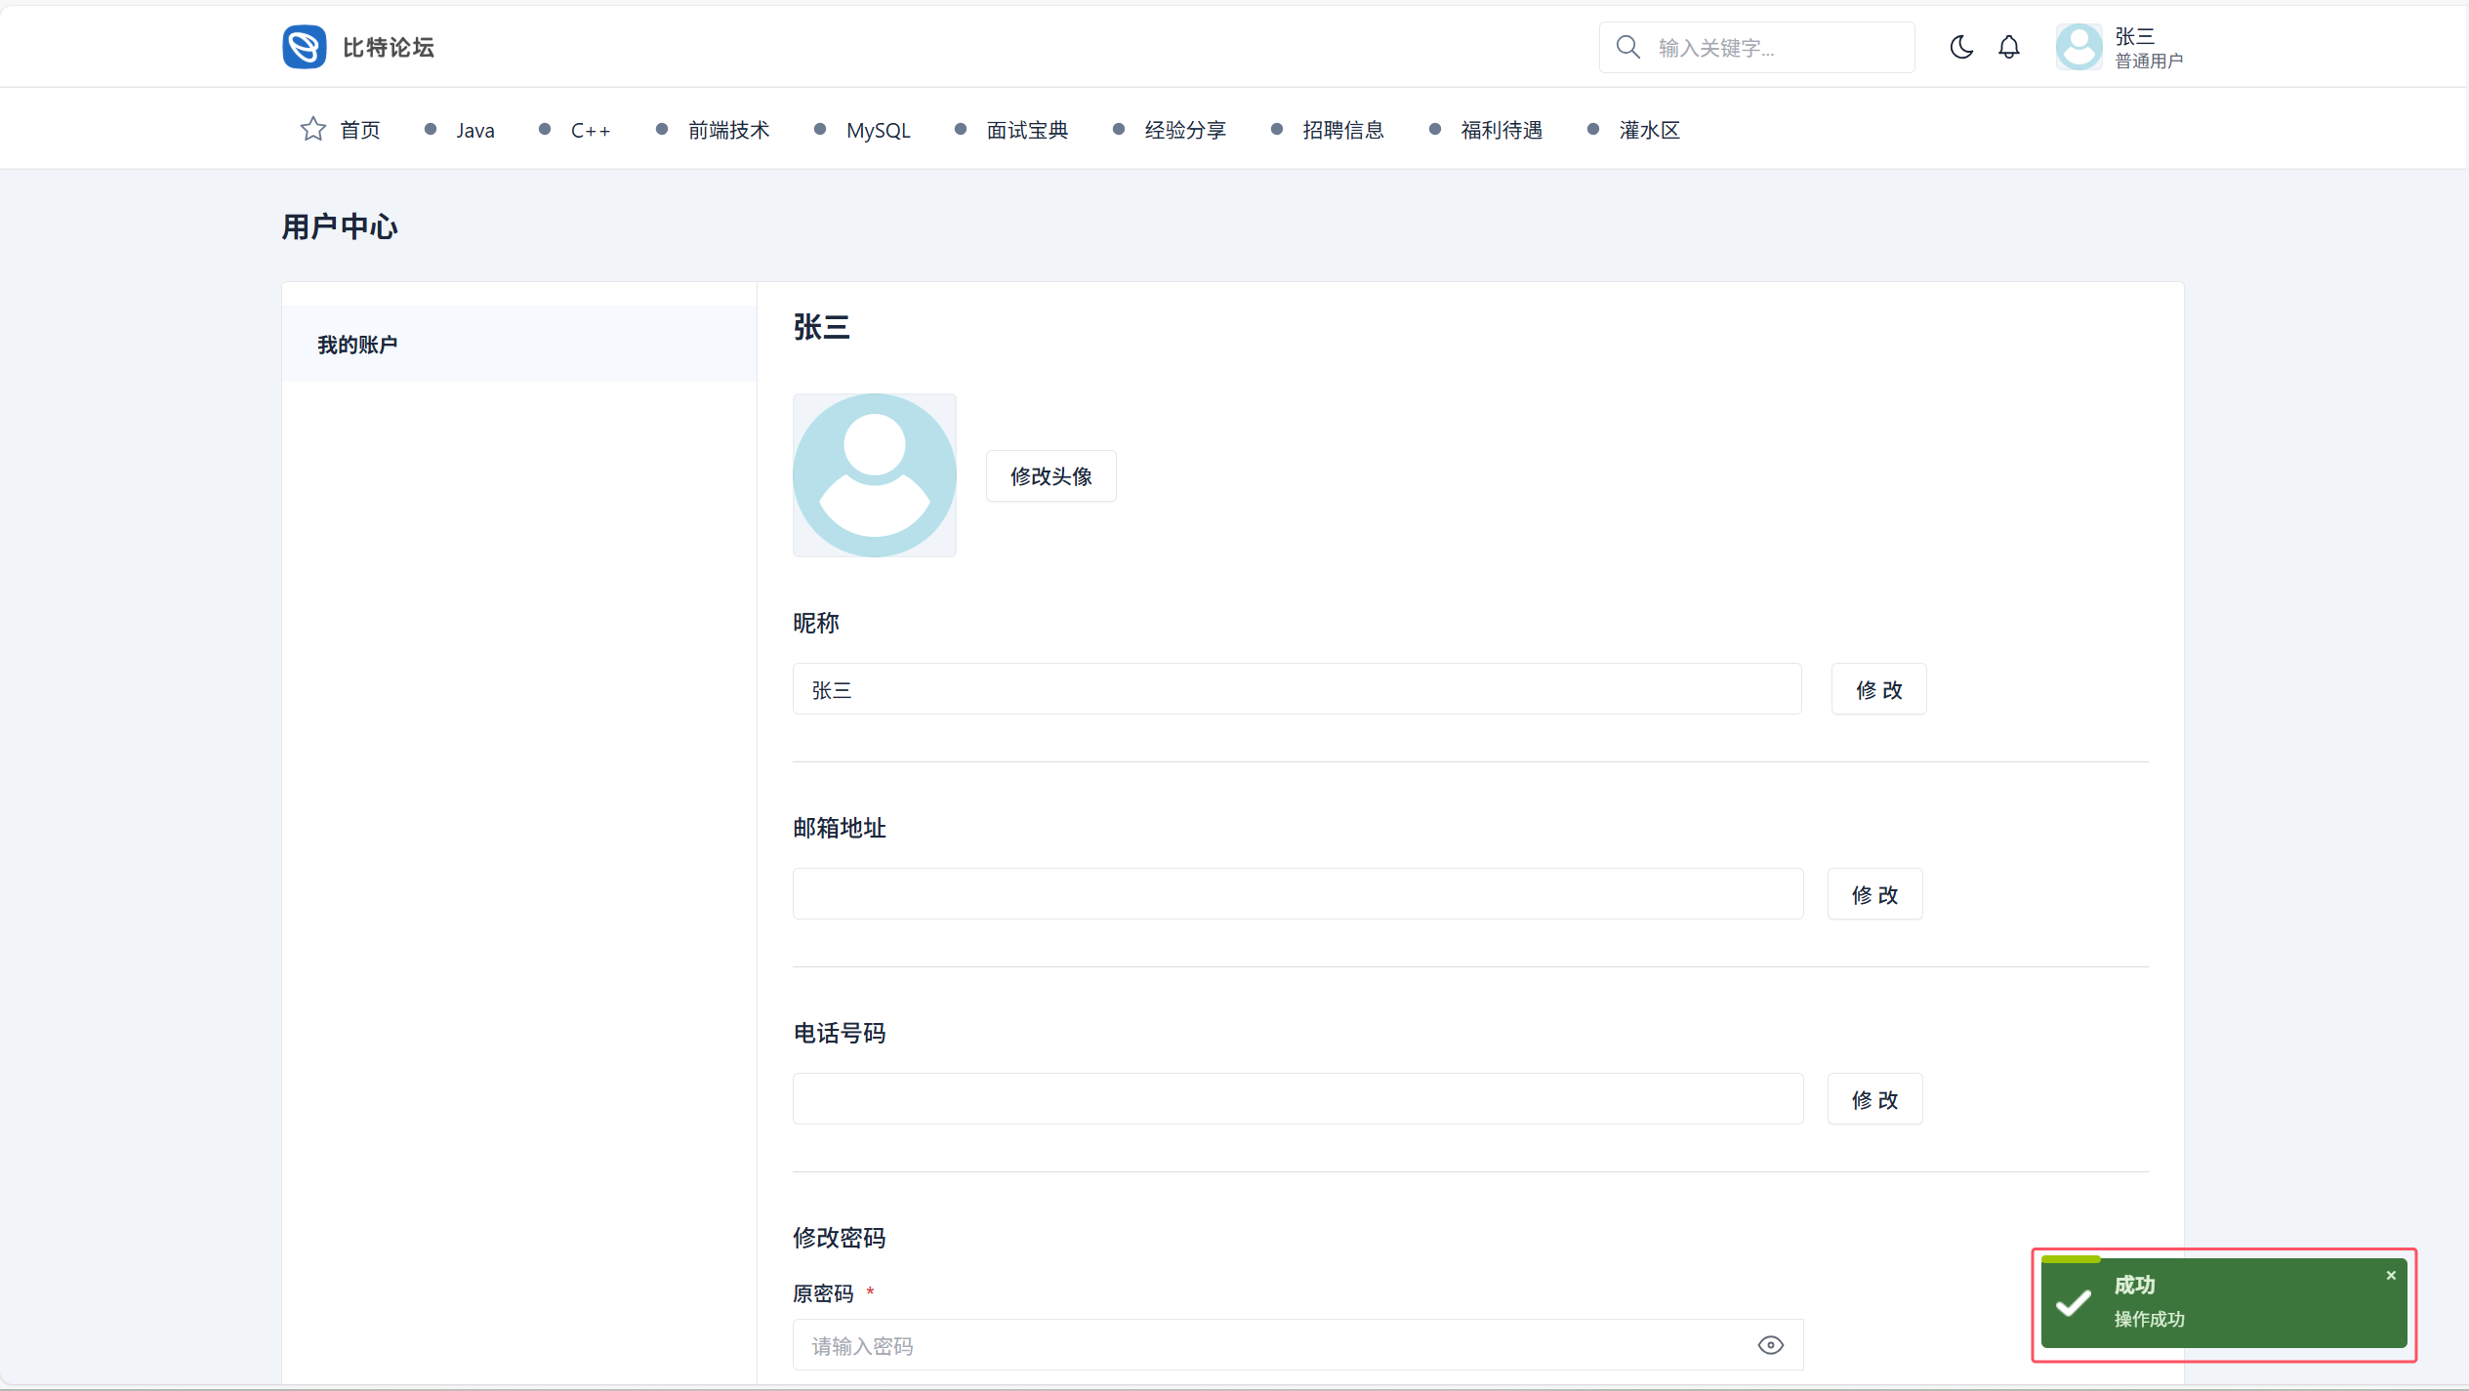The image size is (2469, 1391).
Task: Show password with eye icon
Action: (x=1770, y=1345)
